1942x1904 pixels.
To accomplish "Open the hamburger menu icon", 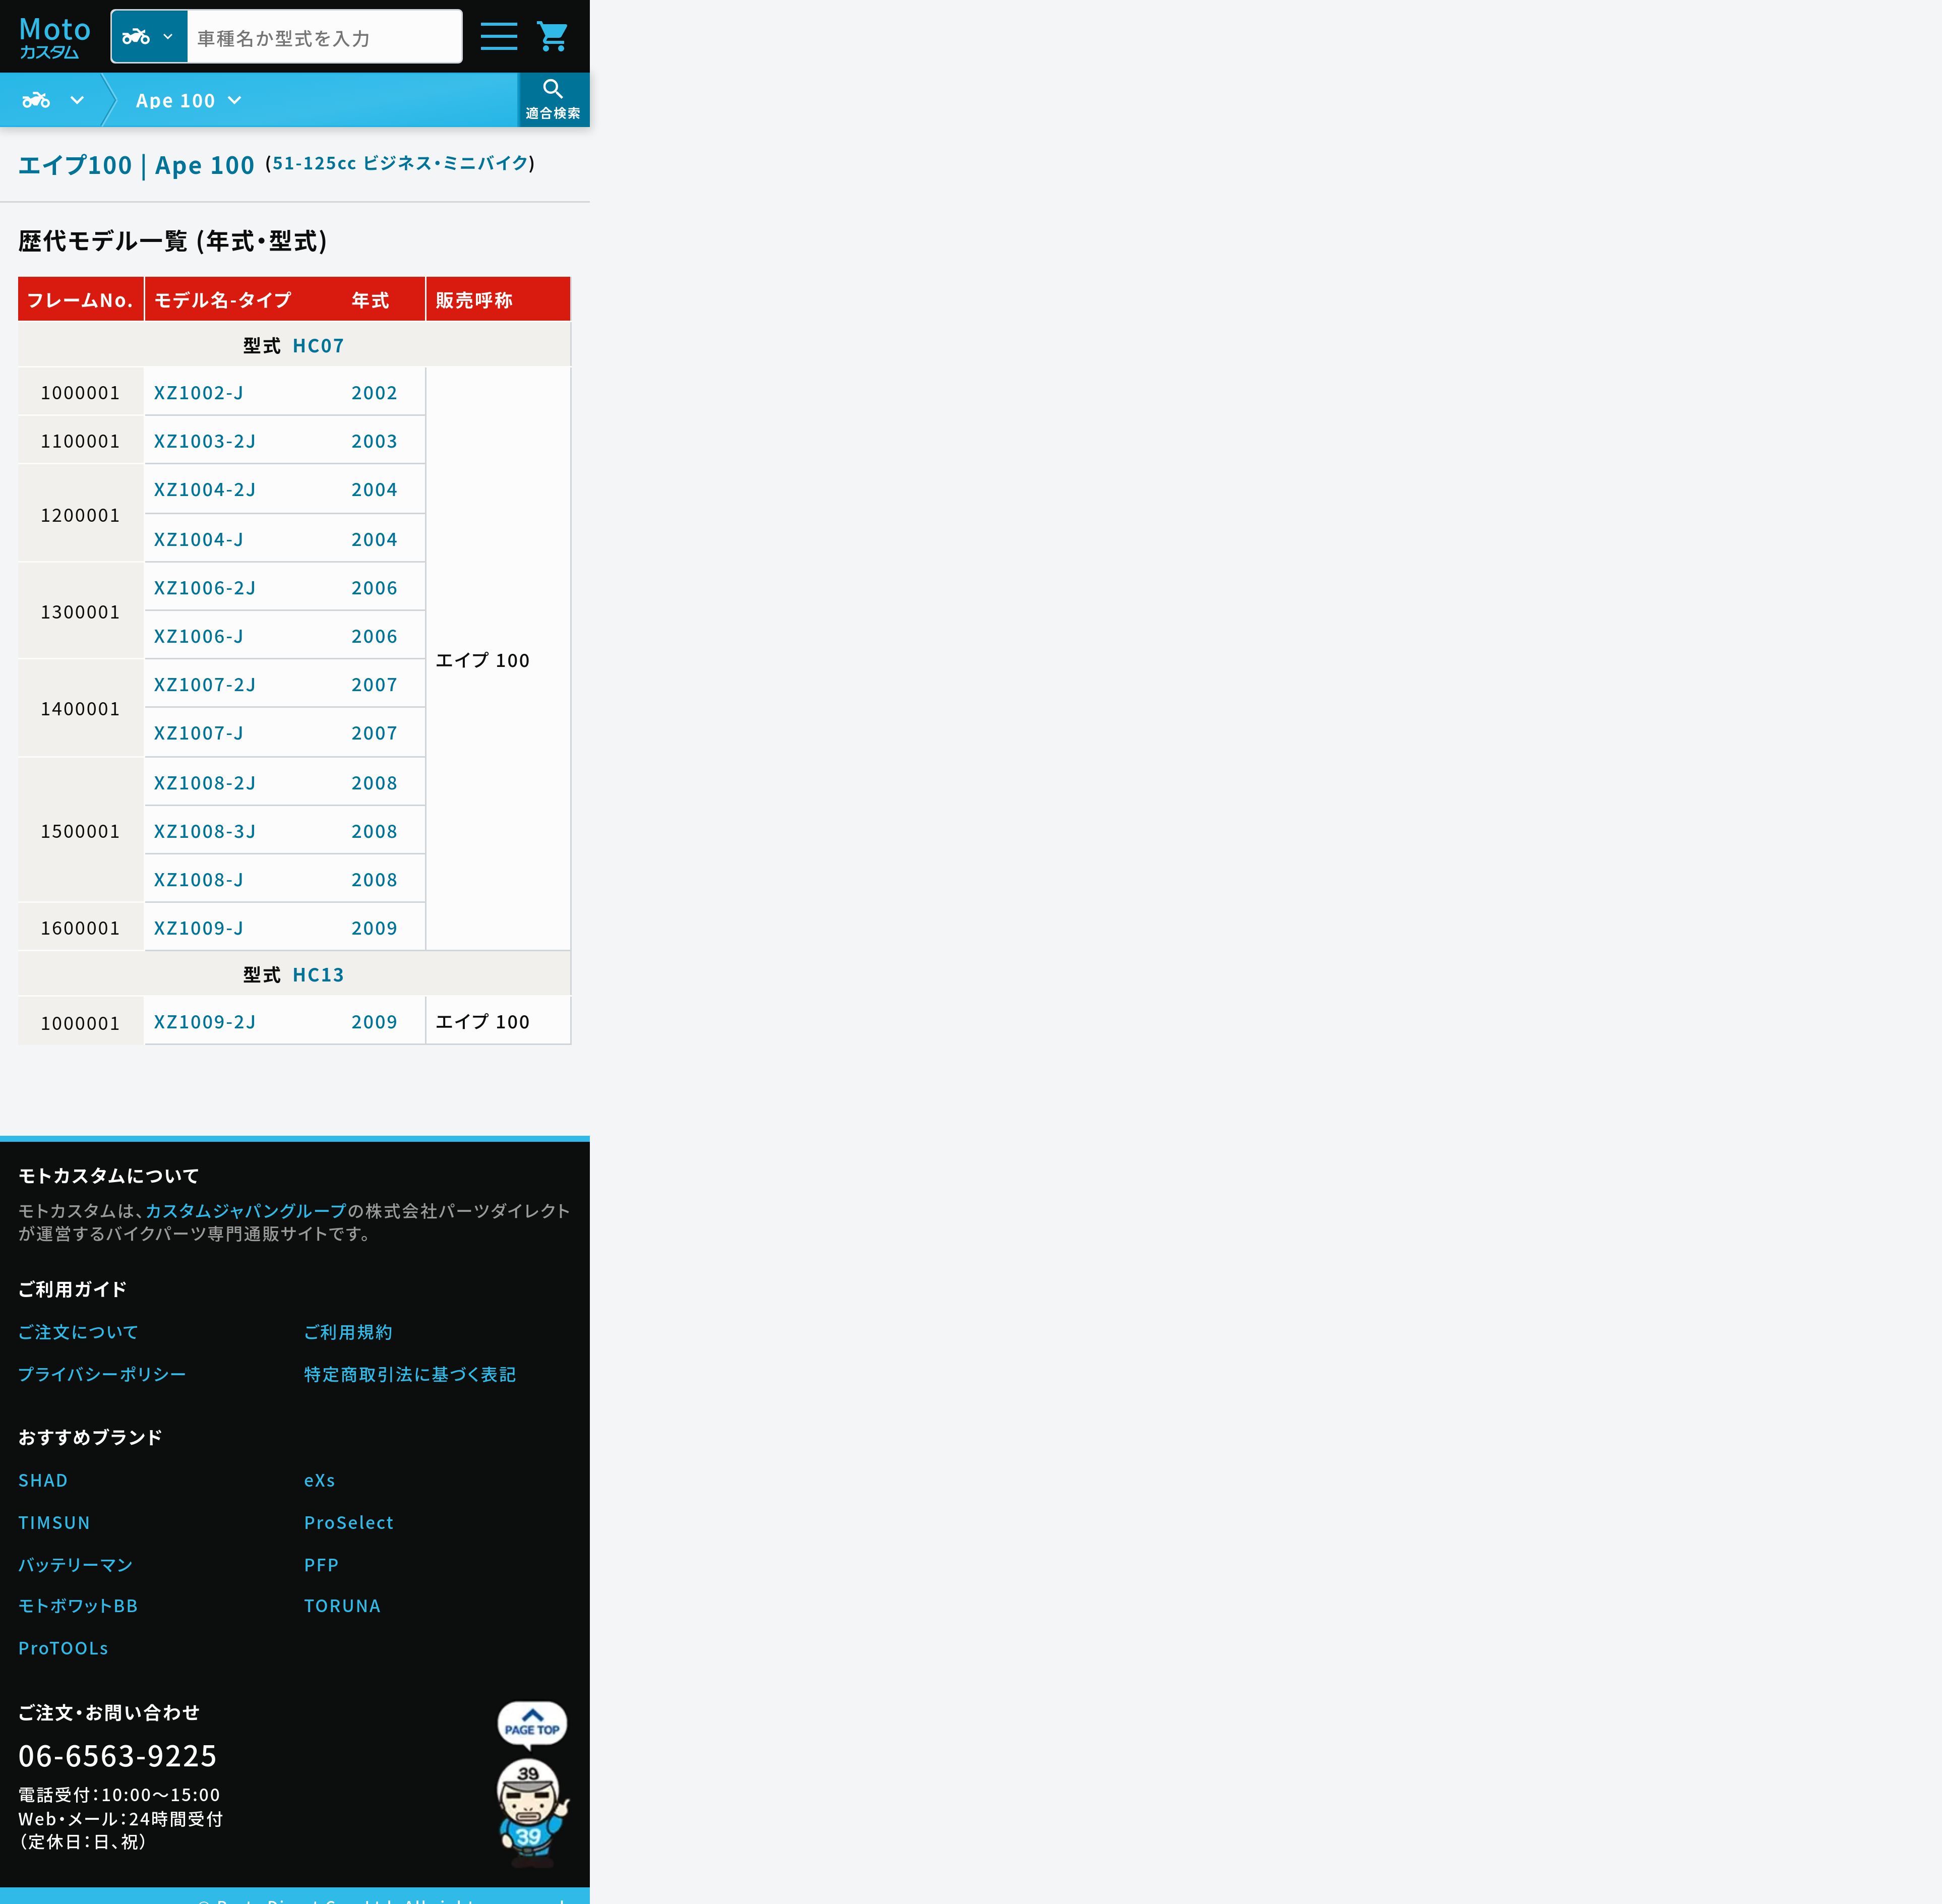I will point(498,37).
